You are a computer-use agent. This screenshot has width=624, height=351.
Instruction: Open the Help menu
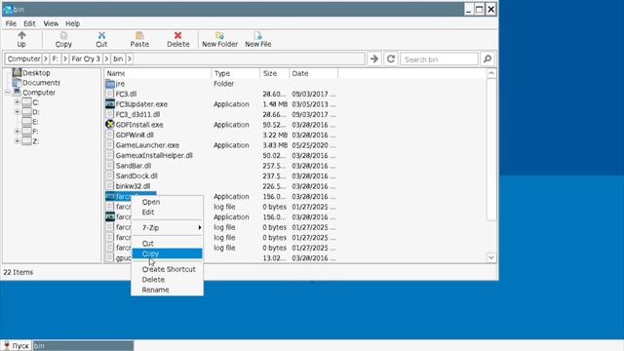[x=72, y=23]
